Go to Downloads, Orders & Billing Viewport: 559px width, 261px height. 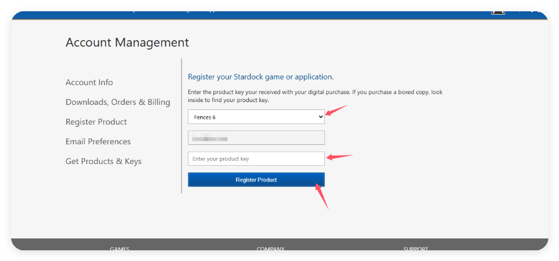(x=118, y=102)
